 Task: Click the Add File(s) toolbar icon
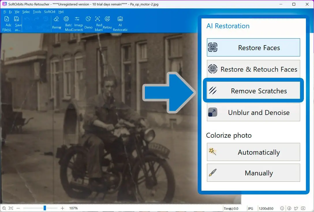coord(7,19)
